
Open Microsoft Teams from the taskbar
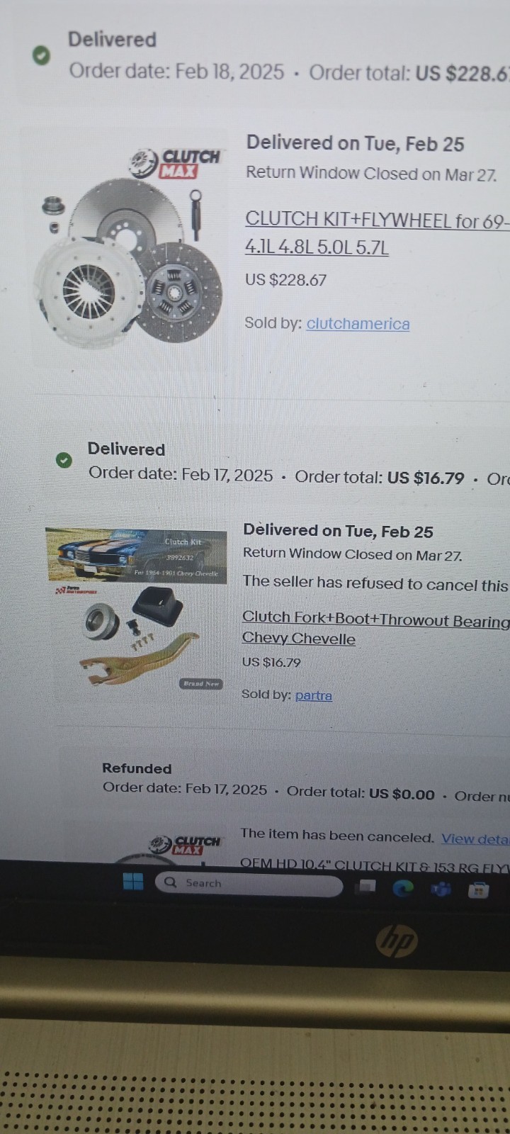pyautogui.click(x=441, y=889)
